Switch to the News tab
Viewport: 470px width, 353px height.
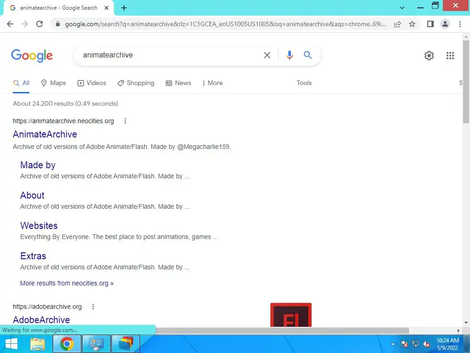179,83
